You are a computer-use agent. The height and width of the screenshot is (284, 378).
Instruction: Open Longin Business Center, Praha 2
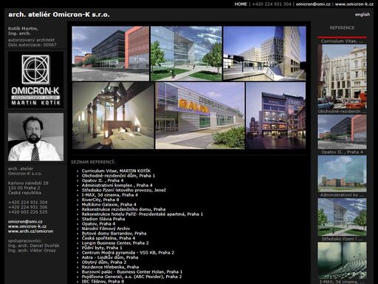tap(115, 243)
